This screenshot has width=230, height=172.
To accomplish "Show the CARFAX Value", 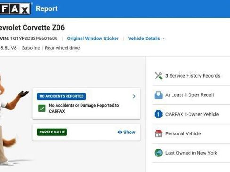I will [x=126, y=132].
